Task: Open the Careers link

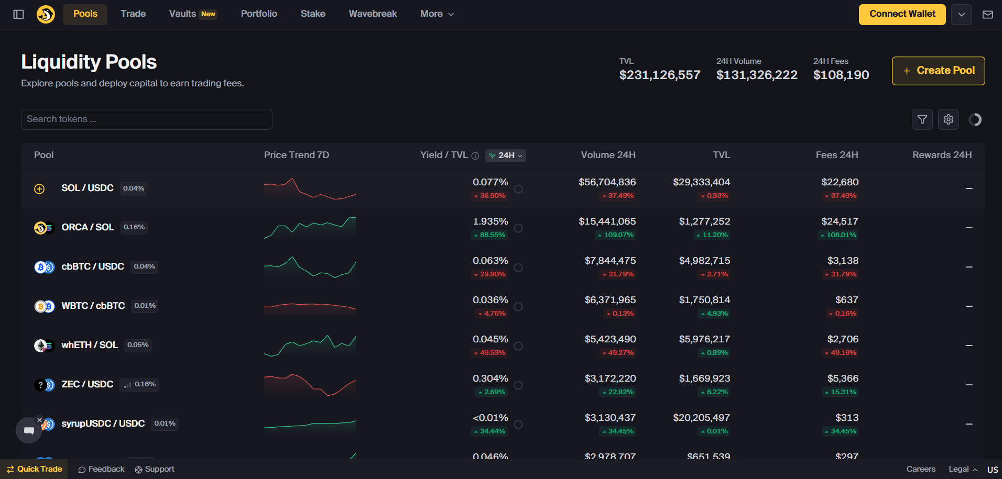Action: [x=921, y=469]
